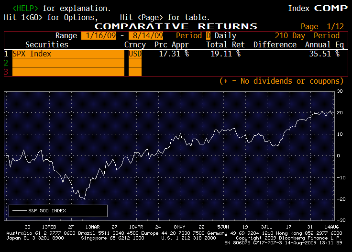Click the Page 1/12 indicator
The image size is (352, 252).
pos(322,26)
